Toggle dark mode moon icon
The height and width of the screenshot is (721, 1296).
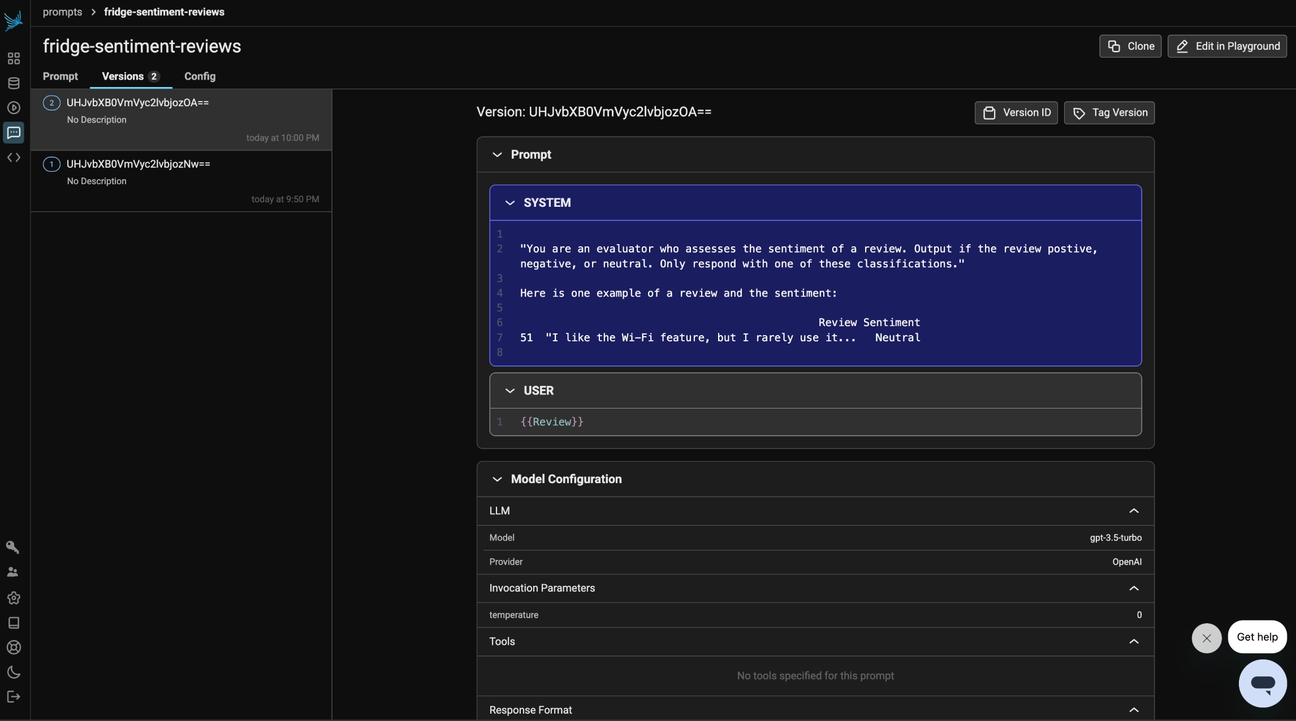14,672
